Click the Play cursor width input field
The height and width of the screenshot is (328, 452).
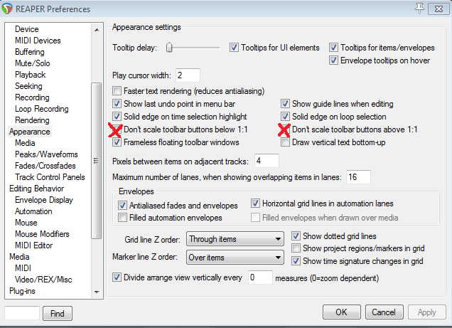pos(188,75)
